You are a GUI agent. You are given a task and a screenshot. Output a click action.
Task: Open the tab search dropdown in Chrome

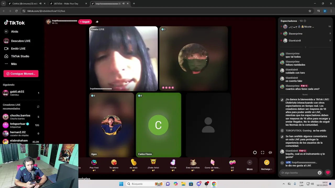point(3,4)
